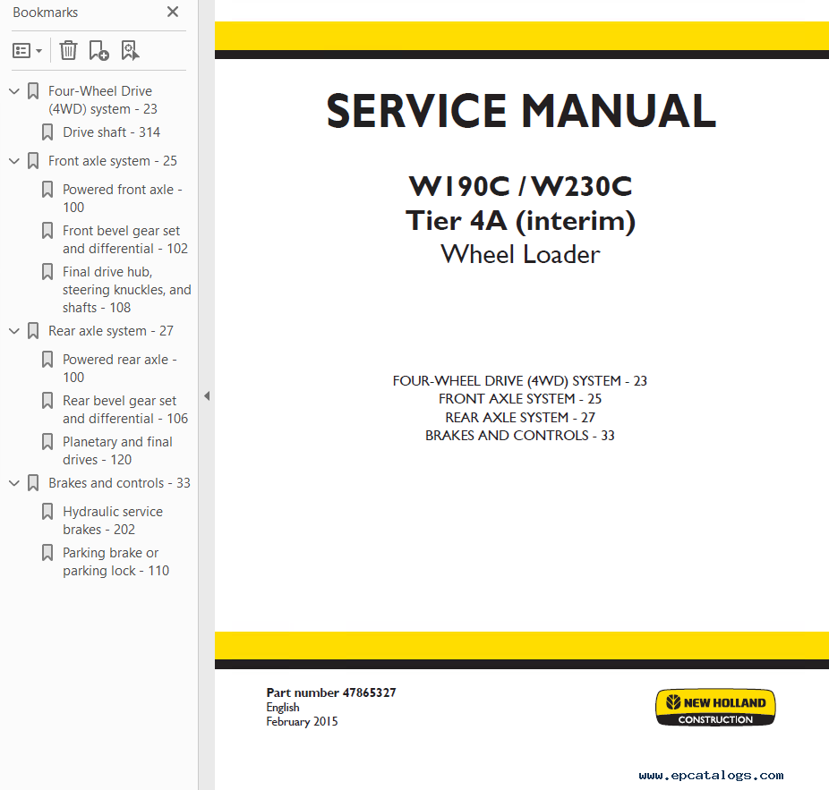Click 'REAR AXLE SYSTEM - 27' on page
The image size is (829, 790).
point(520,418)
